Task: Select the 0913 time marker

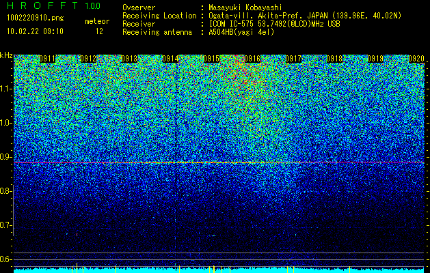Action: click(x=129, y=59)
